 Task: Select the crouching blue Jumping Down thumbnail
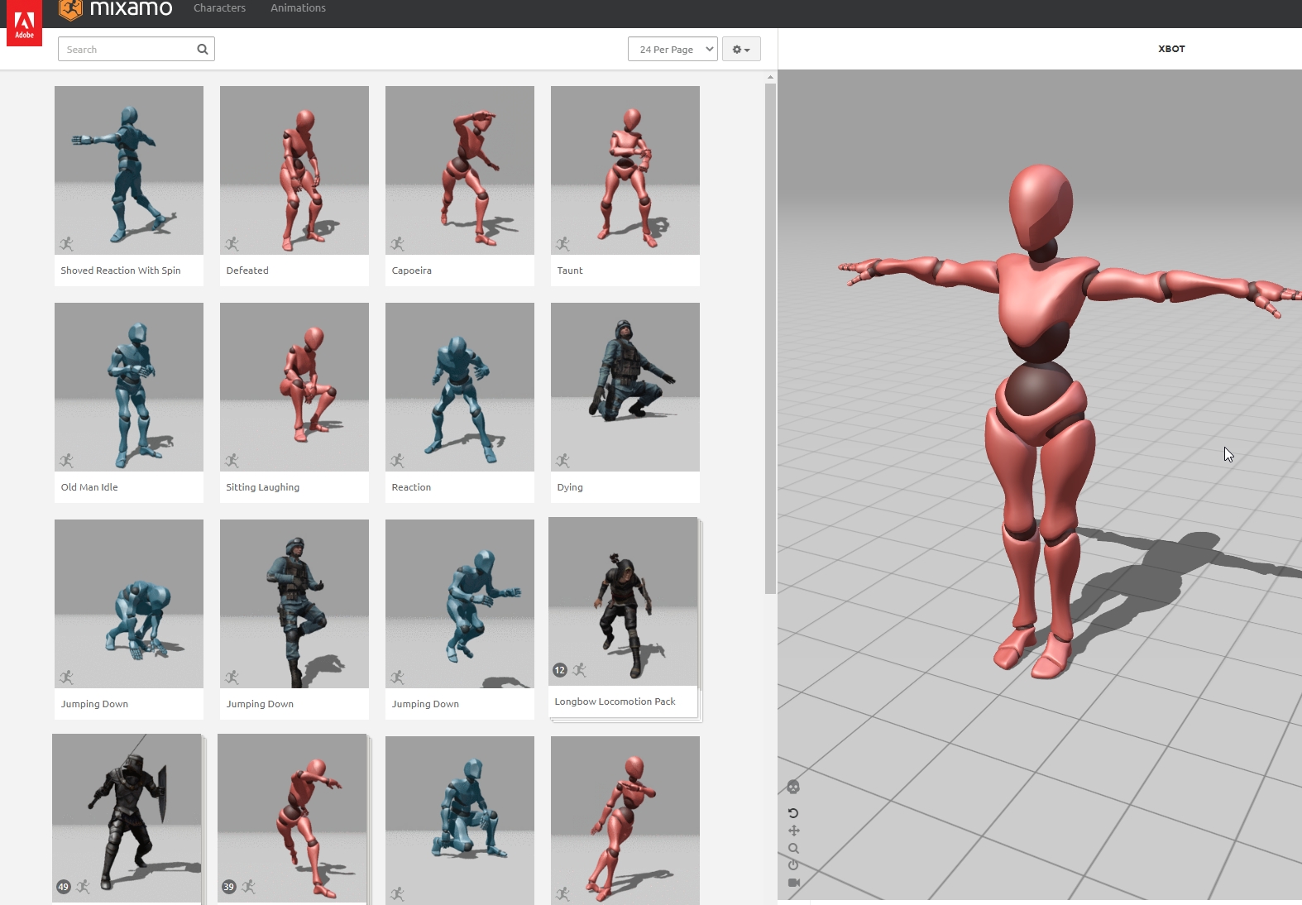click(129, 604)
